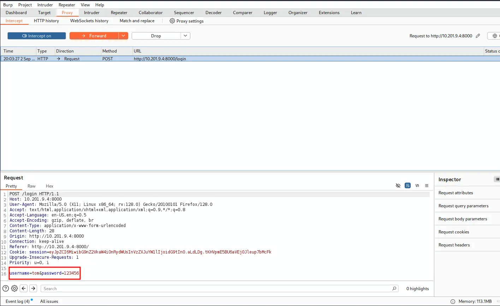
Task: Click the memory info icon in status bar
Action: click(453, 301)
